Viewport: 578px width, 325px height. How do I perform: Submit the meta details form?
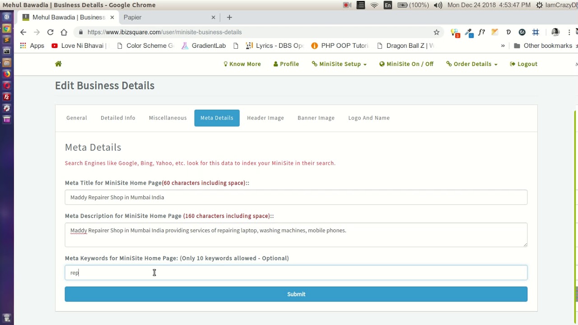[x=296, y=294]
